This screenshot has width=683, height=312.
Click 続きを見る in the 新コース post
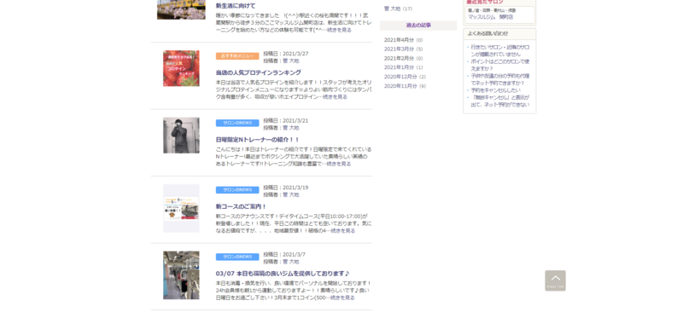(x=343, y=231)
